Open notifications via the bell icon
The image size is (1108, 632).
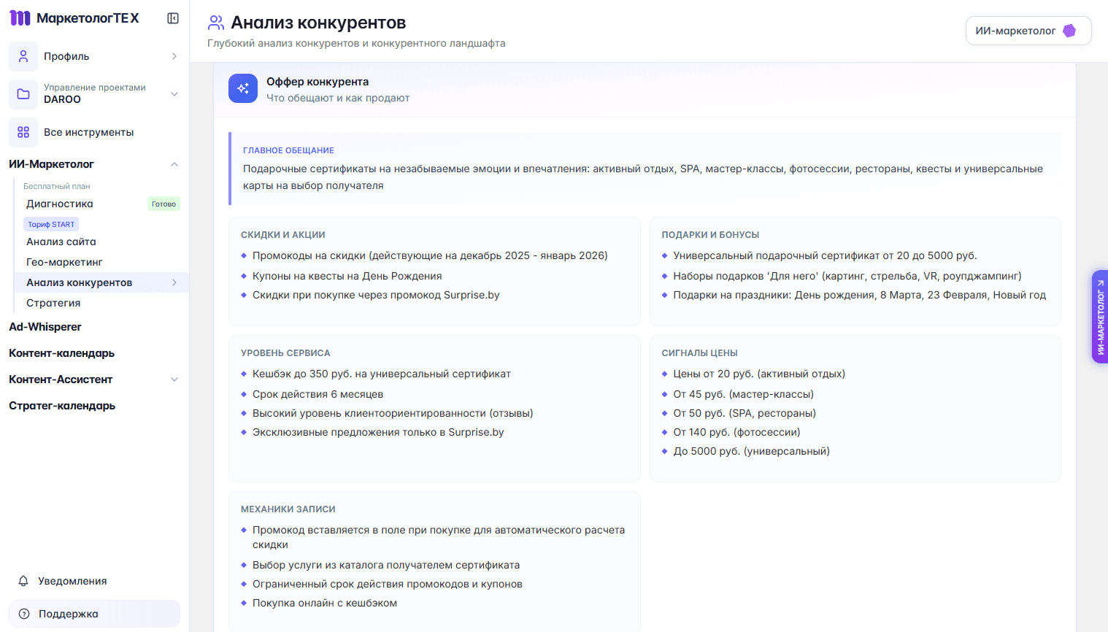tap(24, 581)
